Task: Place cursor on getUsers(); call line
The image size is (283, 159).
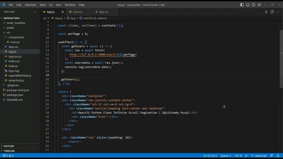Action: (70, 79)
